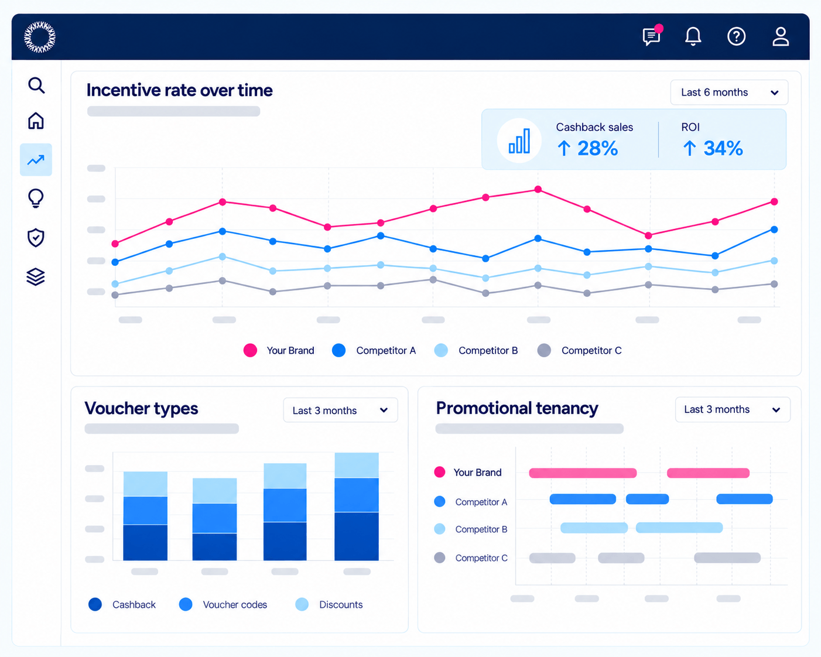Screen dimensions: 821x657
Task: Open Promotional tenancy Last 3 months dropdown
Action: tap(733, 410)
